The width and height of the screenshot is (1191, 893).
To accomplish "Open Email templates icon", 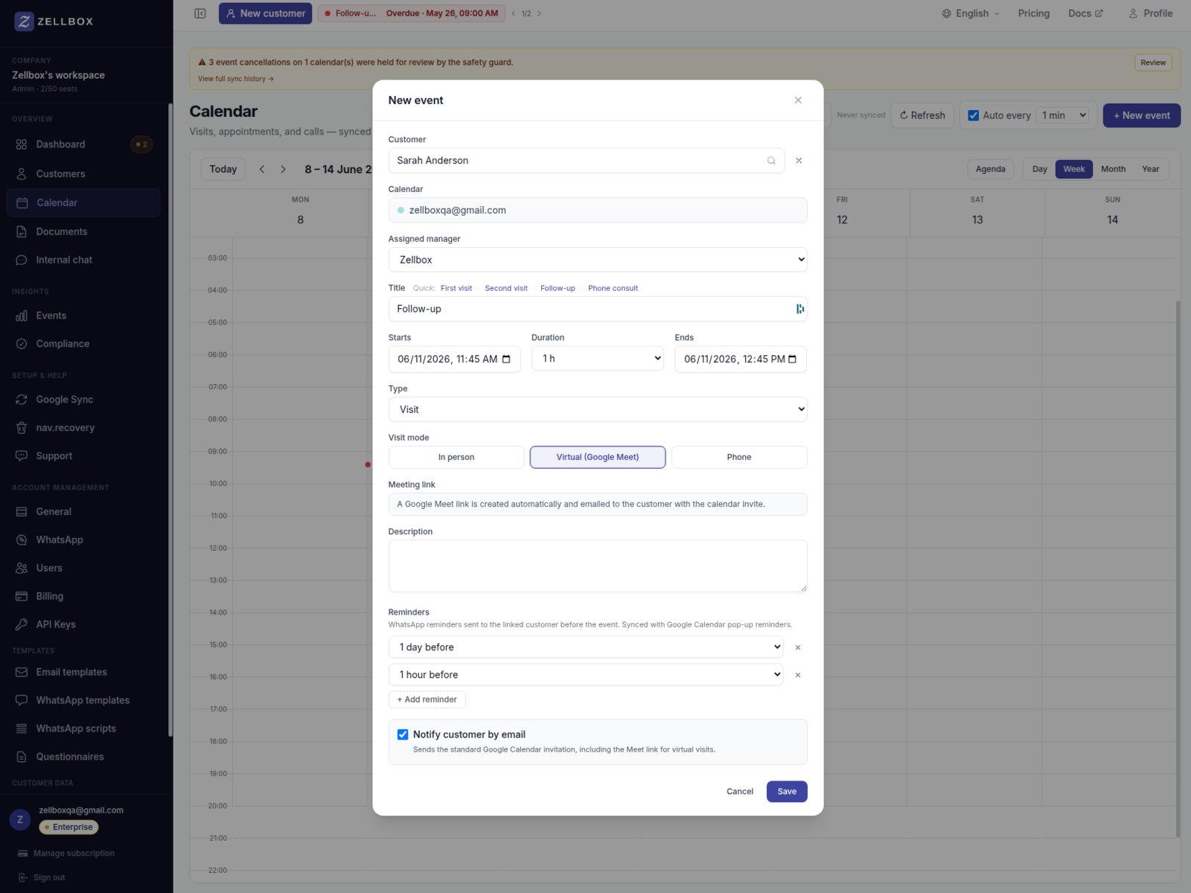I will tap(22, 672).
